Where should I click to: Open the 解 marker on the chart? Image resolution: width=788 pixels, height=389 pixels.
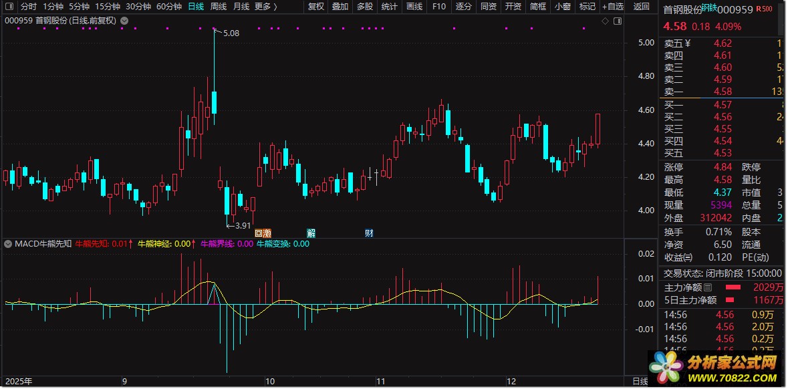tap(311, 233)
